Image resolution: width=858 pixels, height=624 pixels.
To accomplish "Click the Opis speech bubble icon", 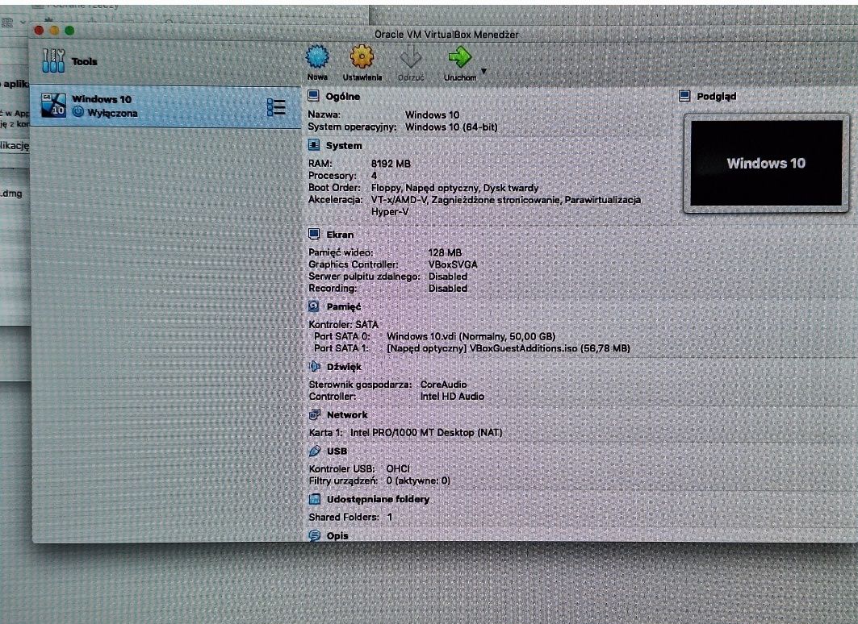I will click(315, 535).
